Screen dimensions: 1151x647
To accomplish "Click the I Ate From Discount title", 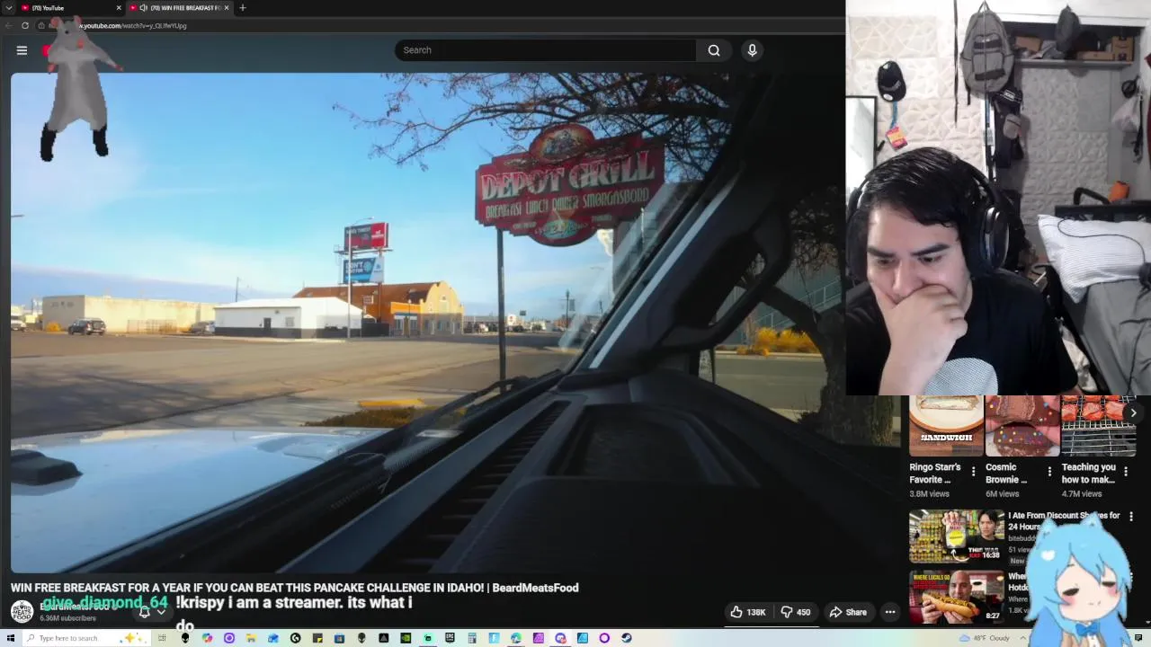I will 1064,521.
